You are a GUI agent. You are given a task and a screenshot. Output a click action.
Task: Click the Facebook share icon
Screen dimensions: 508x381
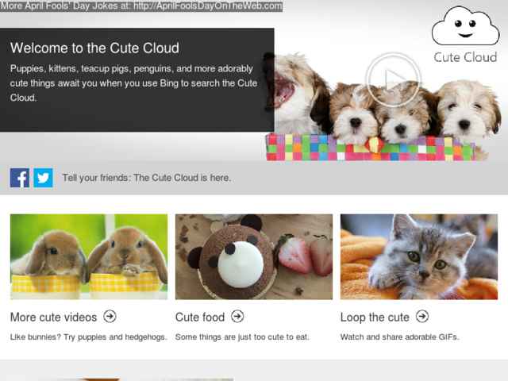[20, 178]
